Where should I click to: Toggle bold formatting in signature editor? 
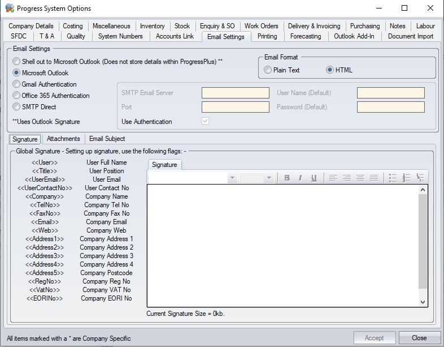click(x=287, y=178)
